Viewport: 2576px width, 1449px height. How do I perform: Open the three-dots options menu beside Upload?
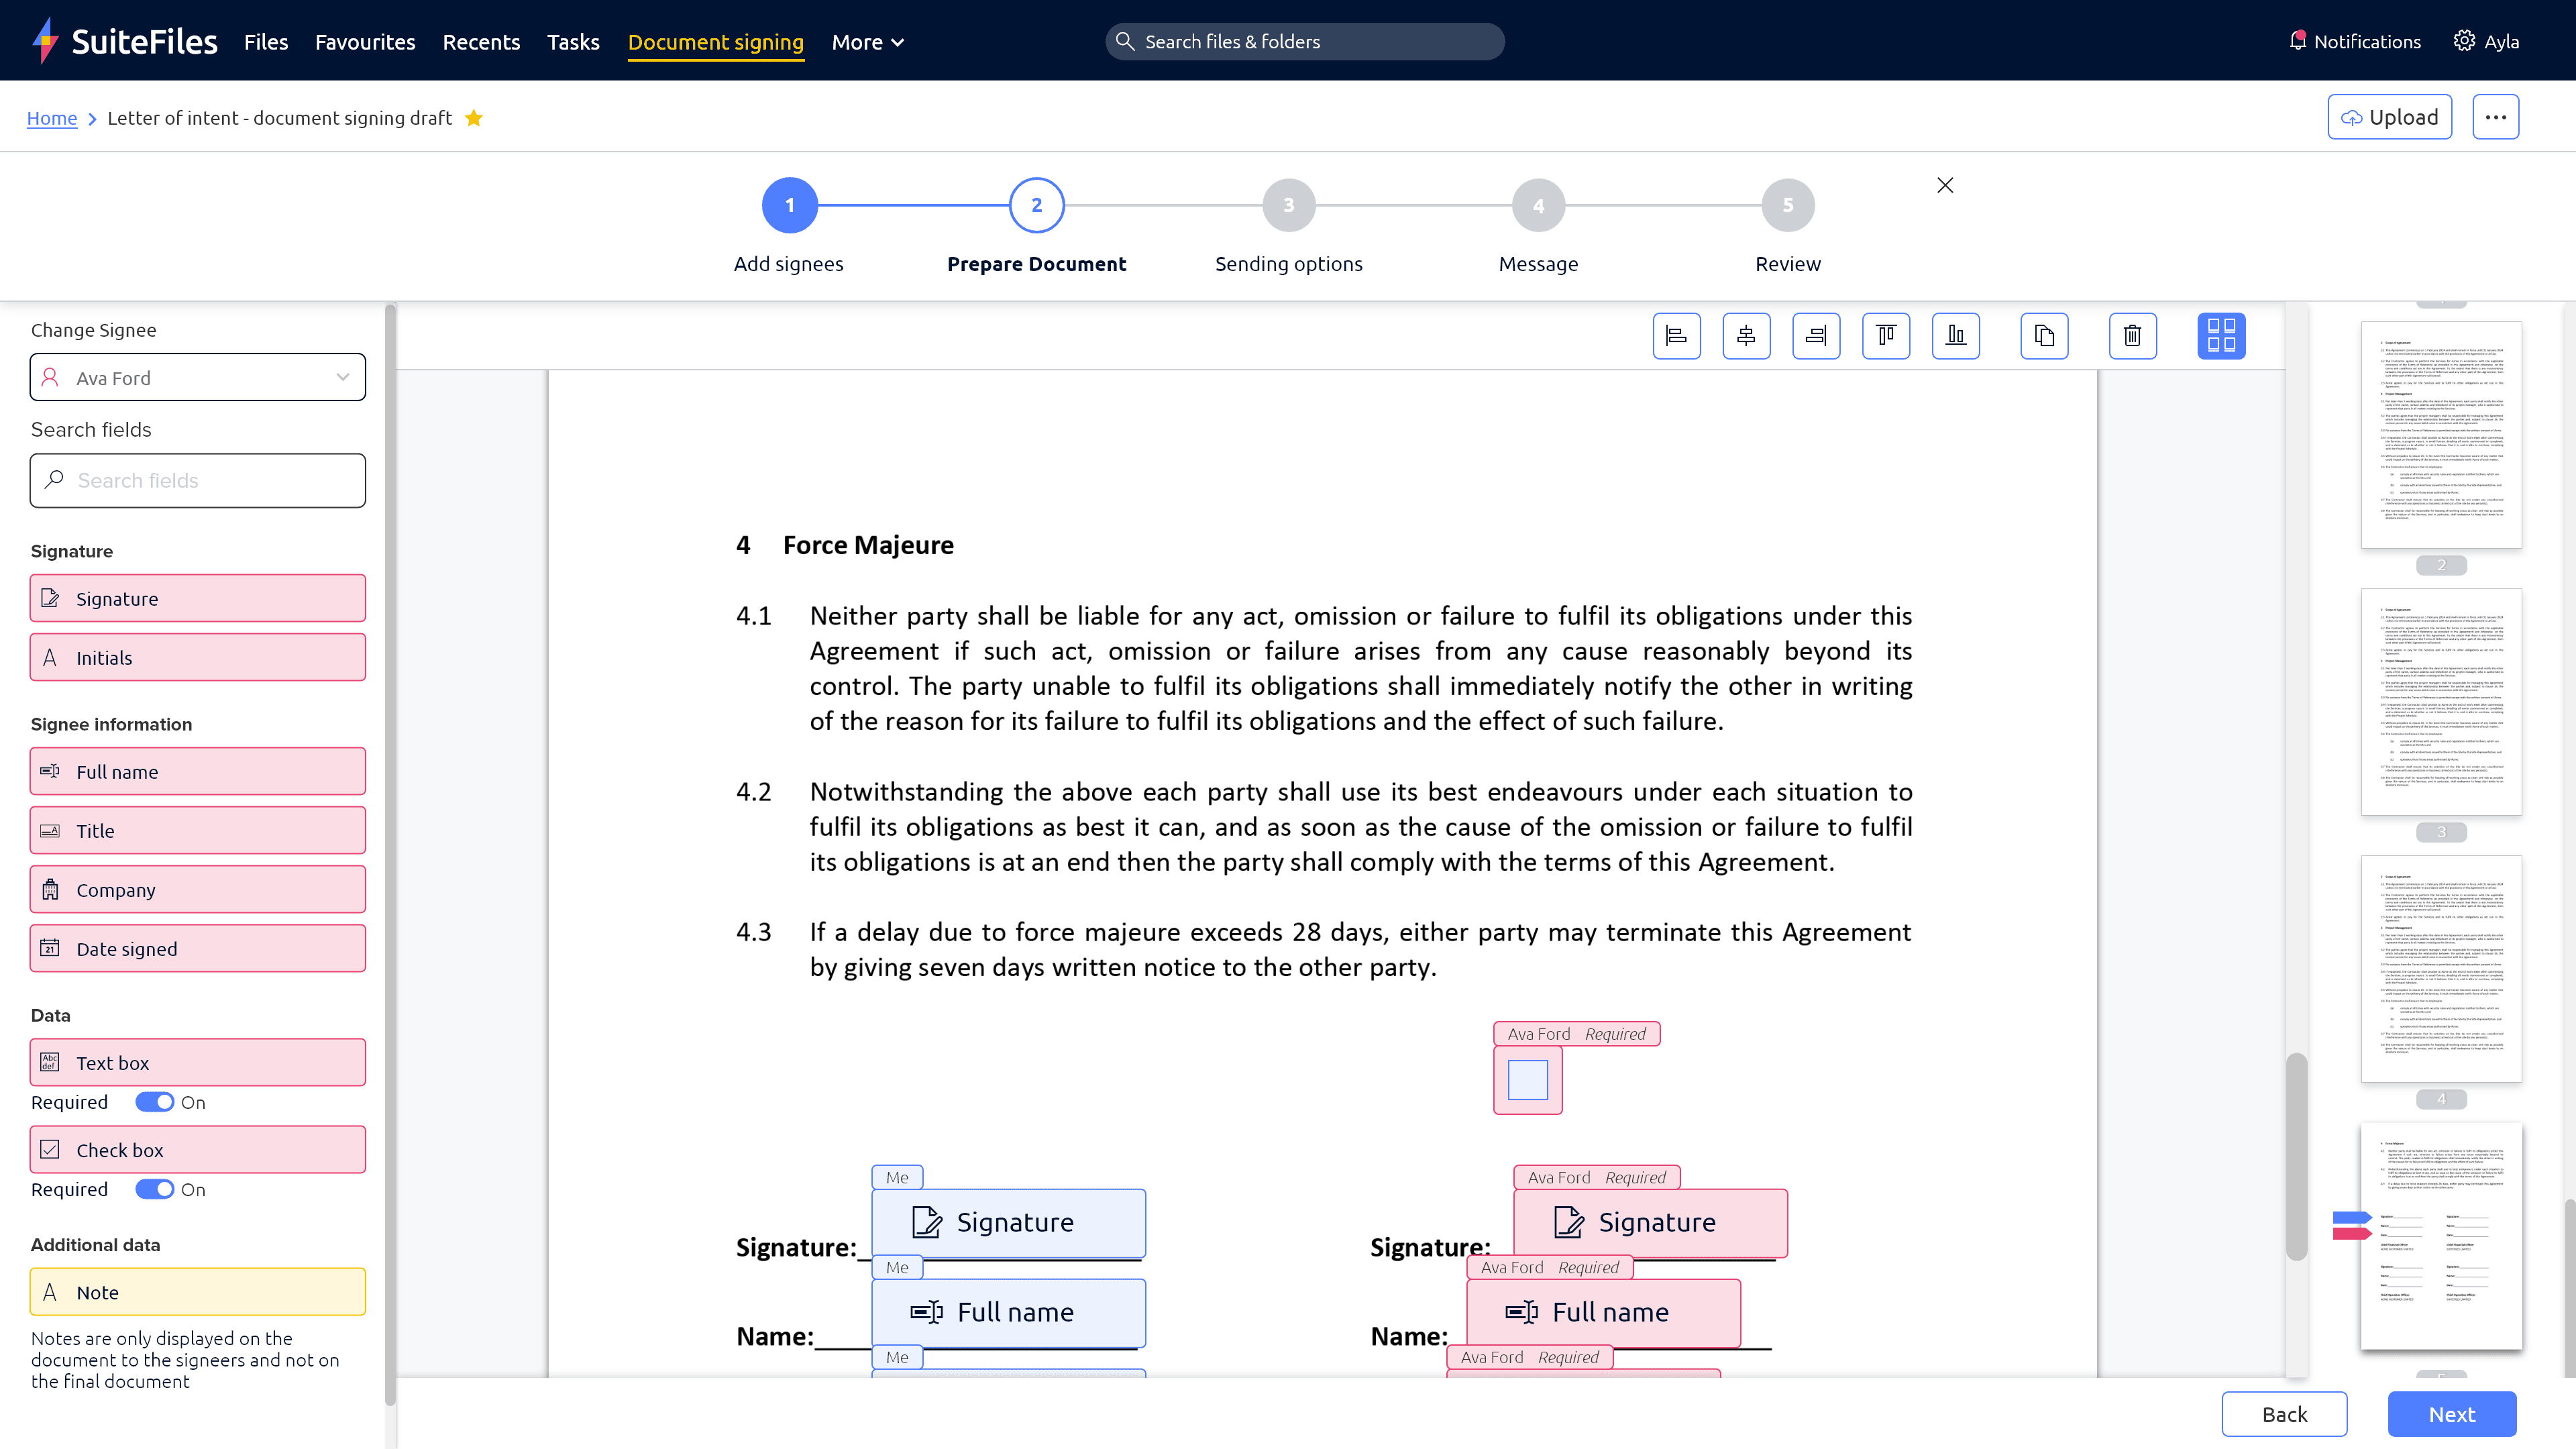point(2495,118)
